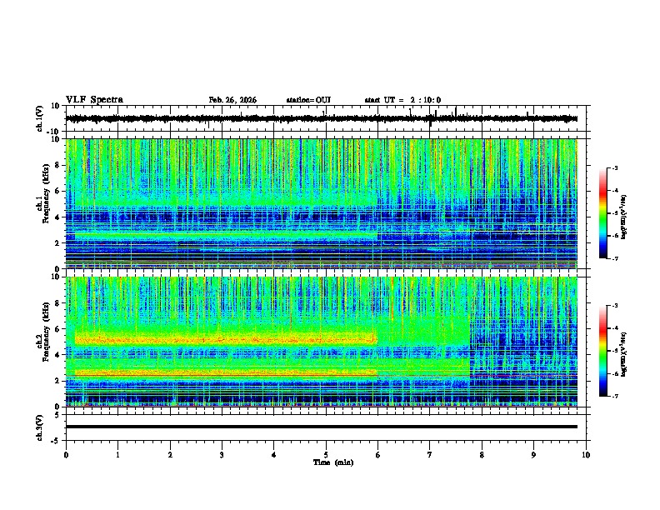Click the red 5 kHz band in ch.2 spectrogram
The width and height of the screenshot is (660, 510).
click(x=225, y=338)
